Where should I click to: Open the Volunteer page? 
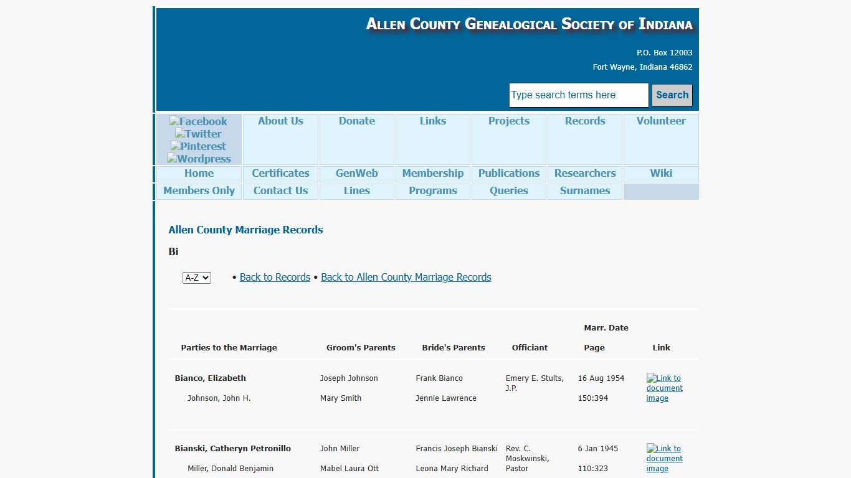[x=660, y=121]
